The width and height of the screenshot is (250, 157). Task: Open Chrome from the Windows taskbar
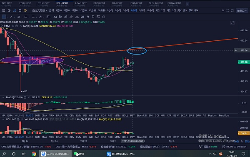pos(34,154)
